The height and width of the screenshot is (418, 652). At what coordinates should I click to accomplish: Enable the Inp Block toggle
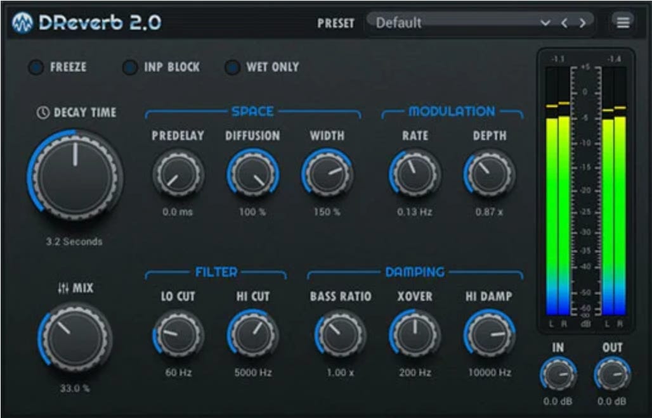pos(130,67)
